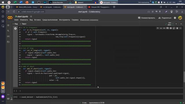This screenshot has height=104, width=185.
Task: Collapse the header with chevron up
Action: (181, 24)
